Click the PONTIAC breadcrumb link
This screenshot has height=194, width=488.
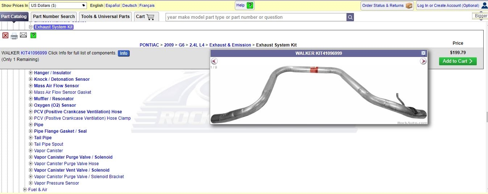pyautogui.click(x=149, y=45)
